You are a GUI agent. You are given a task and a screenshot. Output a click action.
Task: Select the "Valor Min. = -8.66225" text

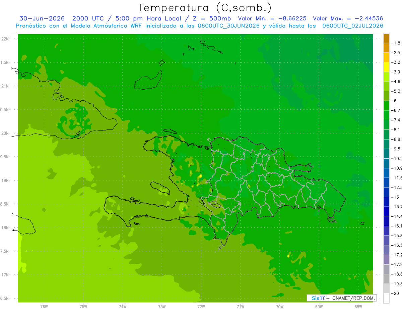(273, 18)
